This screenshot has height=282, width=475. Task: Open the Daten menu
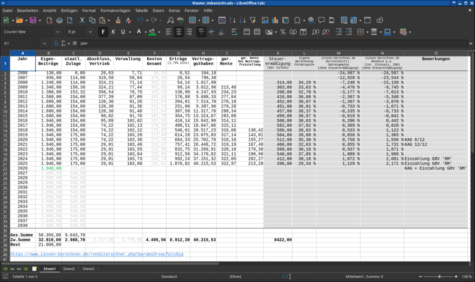(x=158, y=10)
